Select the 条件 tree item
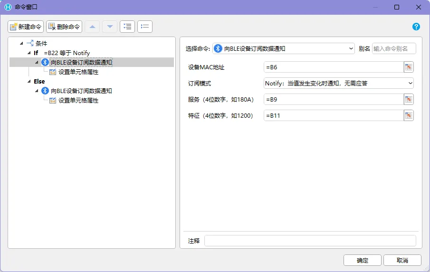Viewport: 430px width, 272px height. [41, 43]
